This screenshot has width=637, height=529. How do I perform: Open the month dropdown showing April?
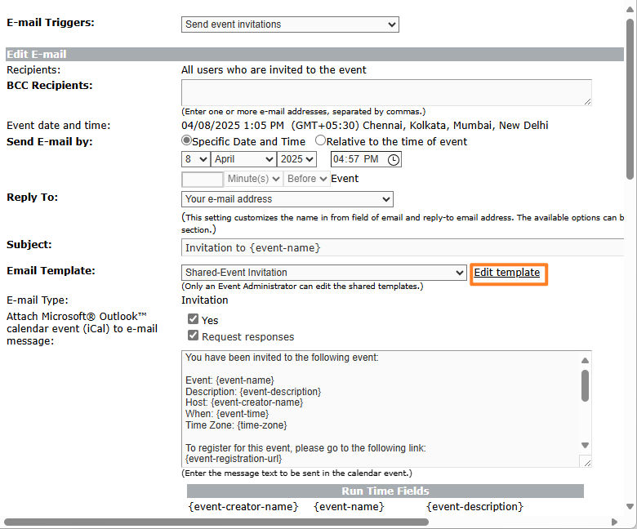coord(243,159)
